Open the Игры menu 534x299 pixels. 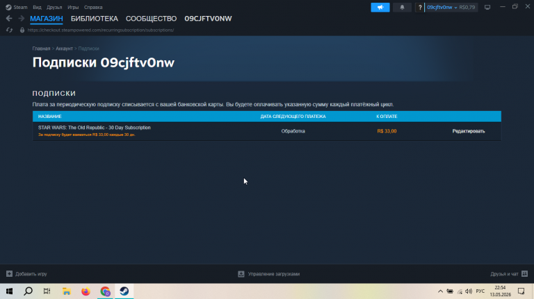tap(73, 7)
